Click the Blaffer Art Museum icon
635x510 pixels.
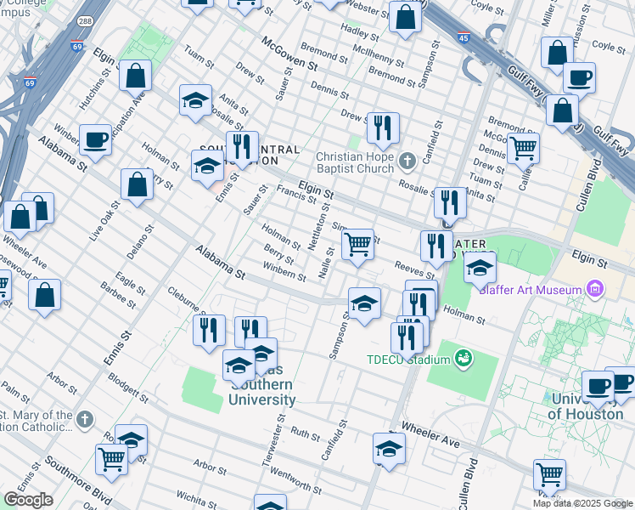596,290
